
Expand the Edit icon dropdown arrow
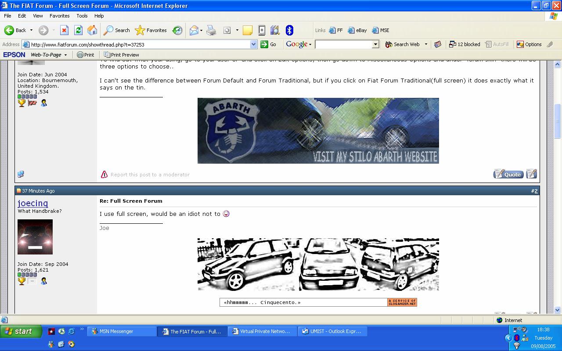point(237,30)
